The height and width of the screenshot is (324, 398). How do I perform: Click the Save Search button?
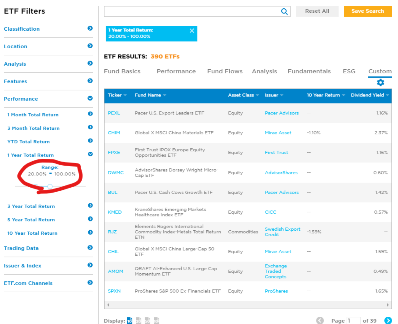(368, 11)
